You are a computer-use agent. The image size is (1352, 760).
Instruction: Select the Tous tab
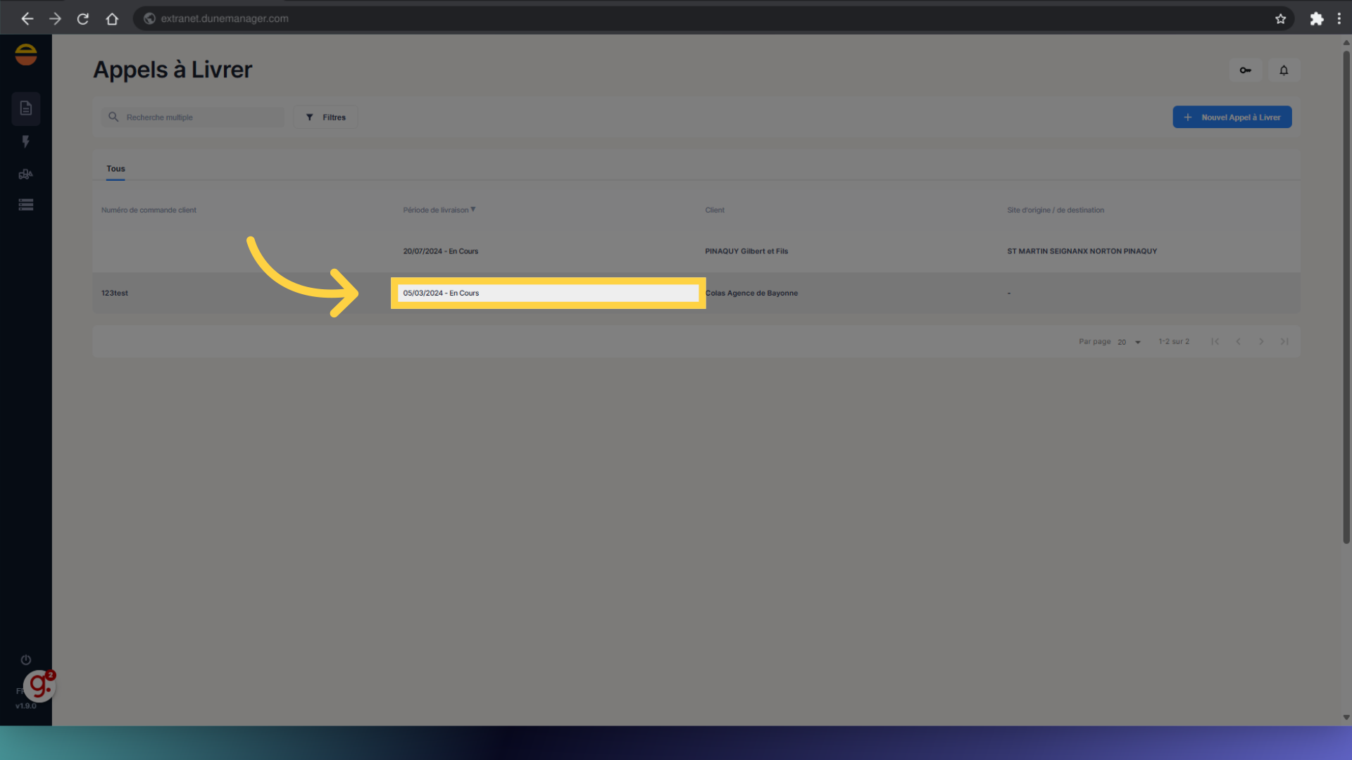(115, 169)
